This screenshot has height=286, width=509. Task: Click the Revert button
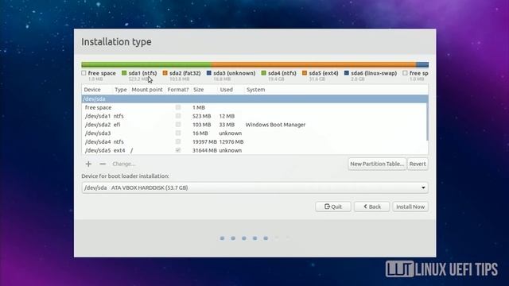418,164
